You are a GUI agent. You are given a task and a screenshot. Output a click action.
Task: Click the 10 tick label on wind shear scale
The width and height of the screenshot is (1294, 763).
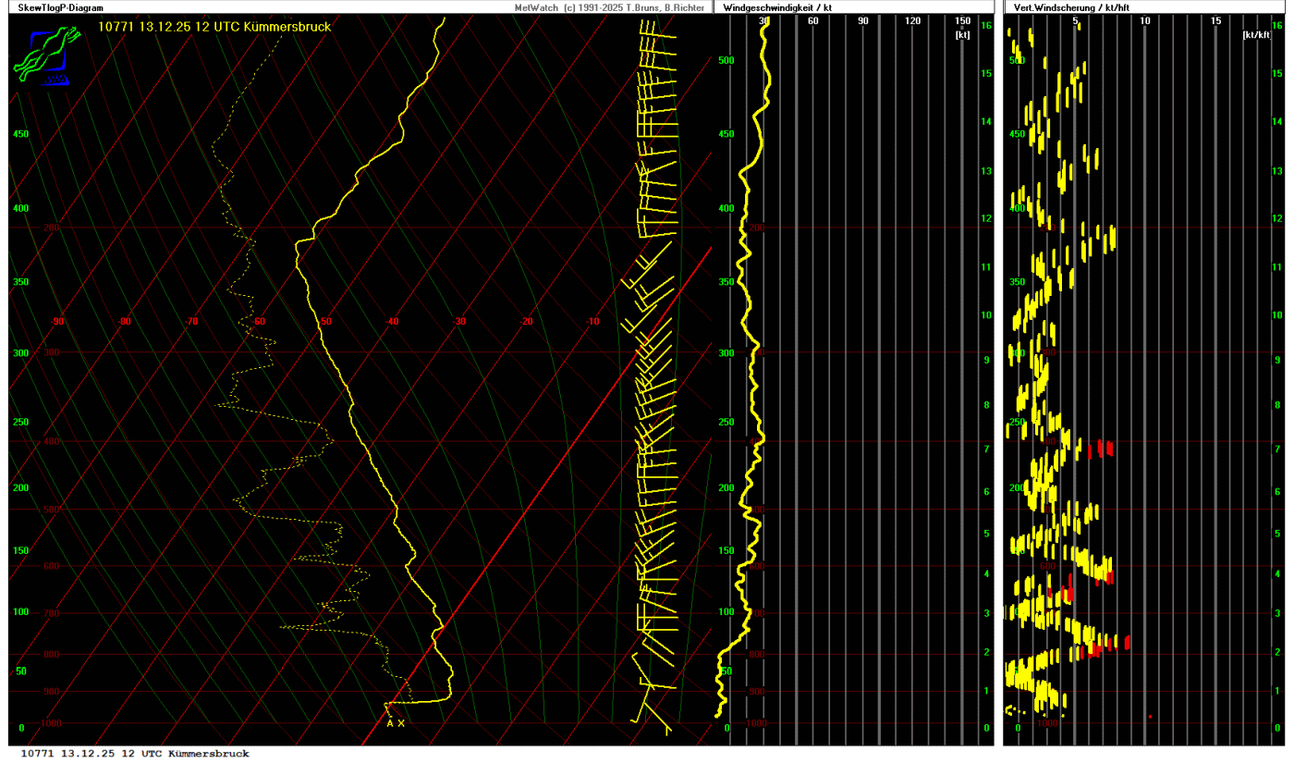1144,21
